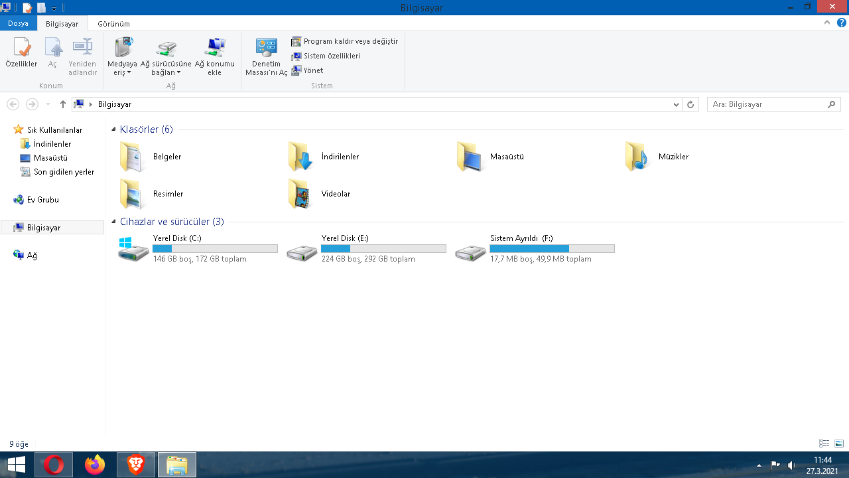Select the Videolar folder icon
Screen dimensions: 849x478
[300, 194]
